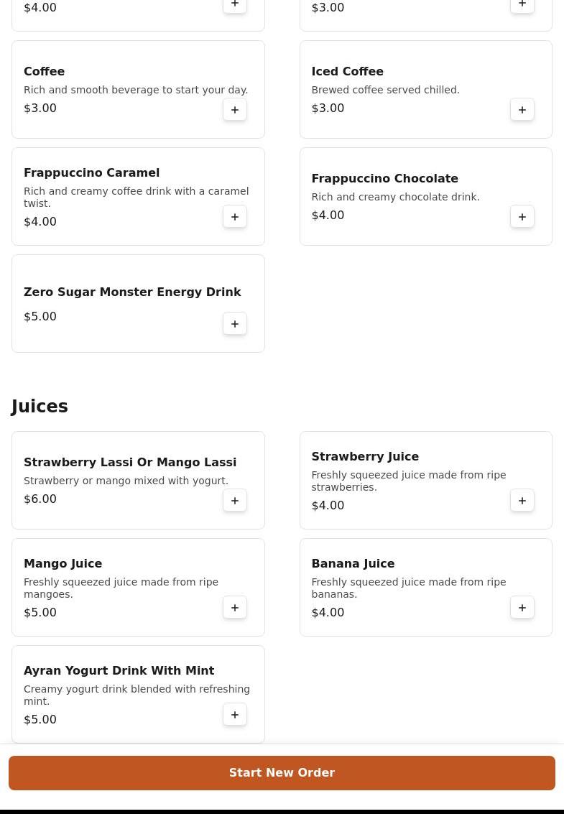This screenshot has width=564, height=814.
Task: Select the Coffee item title
Action: point(44,72)
